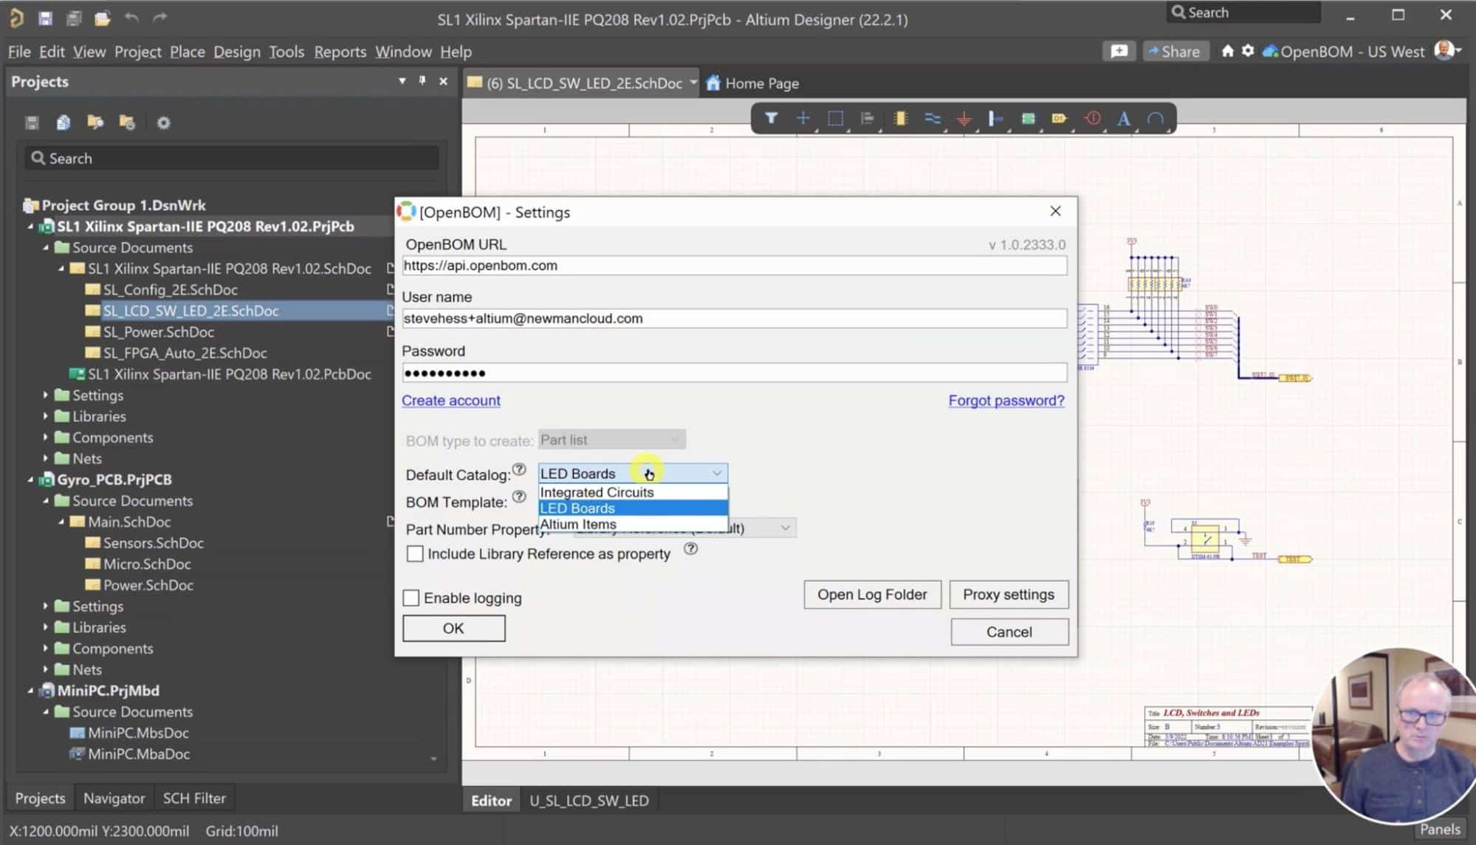Select the power port GND tool
This screenshot has width=1476, height=845.
click(964, 118)
